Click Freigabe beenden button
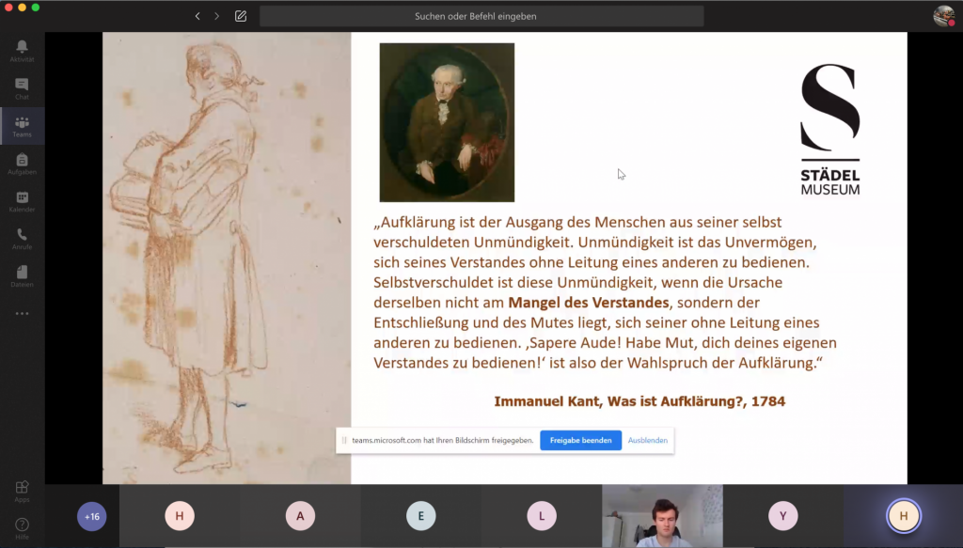The width and height of the screenshot is (963, 548). 580,440
